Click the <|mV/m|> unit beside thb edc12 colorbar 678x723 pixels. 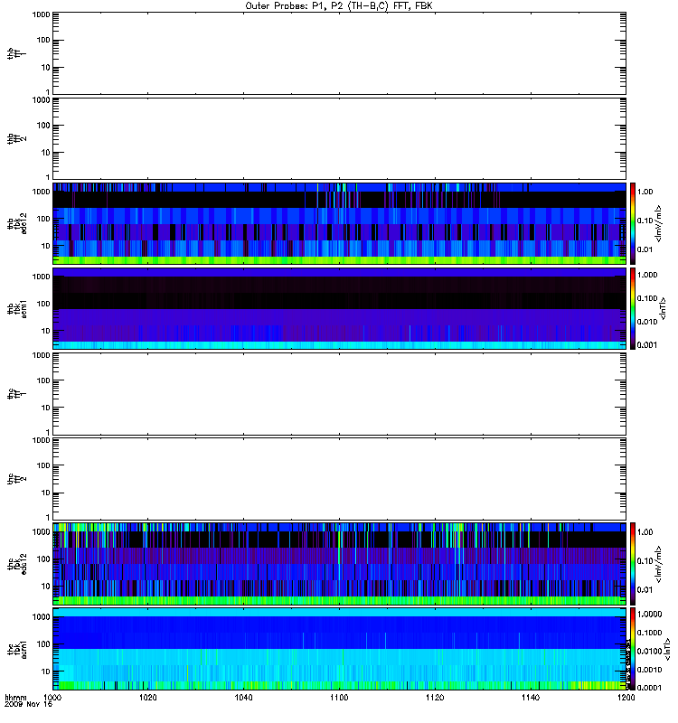pos(658,223)
